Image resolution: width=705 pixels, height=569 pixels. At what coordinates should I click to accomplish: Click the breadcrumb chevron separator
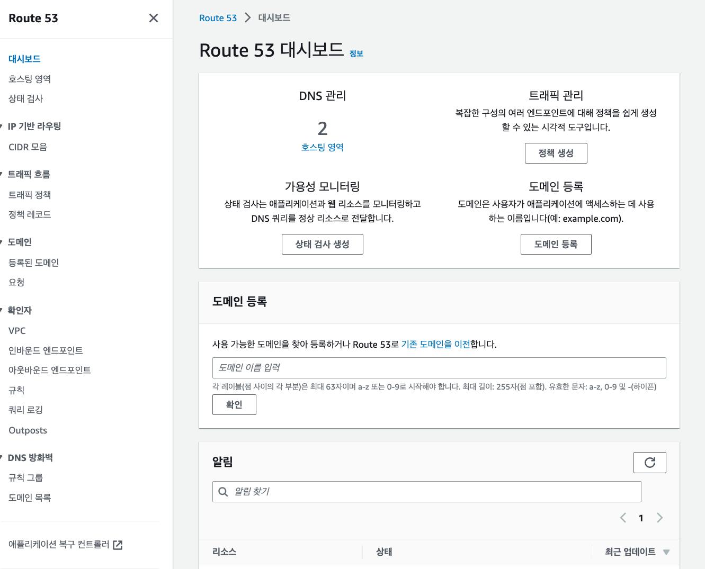click(247, 18)
